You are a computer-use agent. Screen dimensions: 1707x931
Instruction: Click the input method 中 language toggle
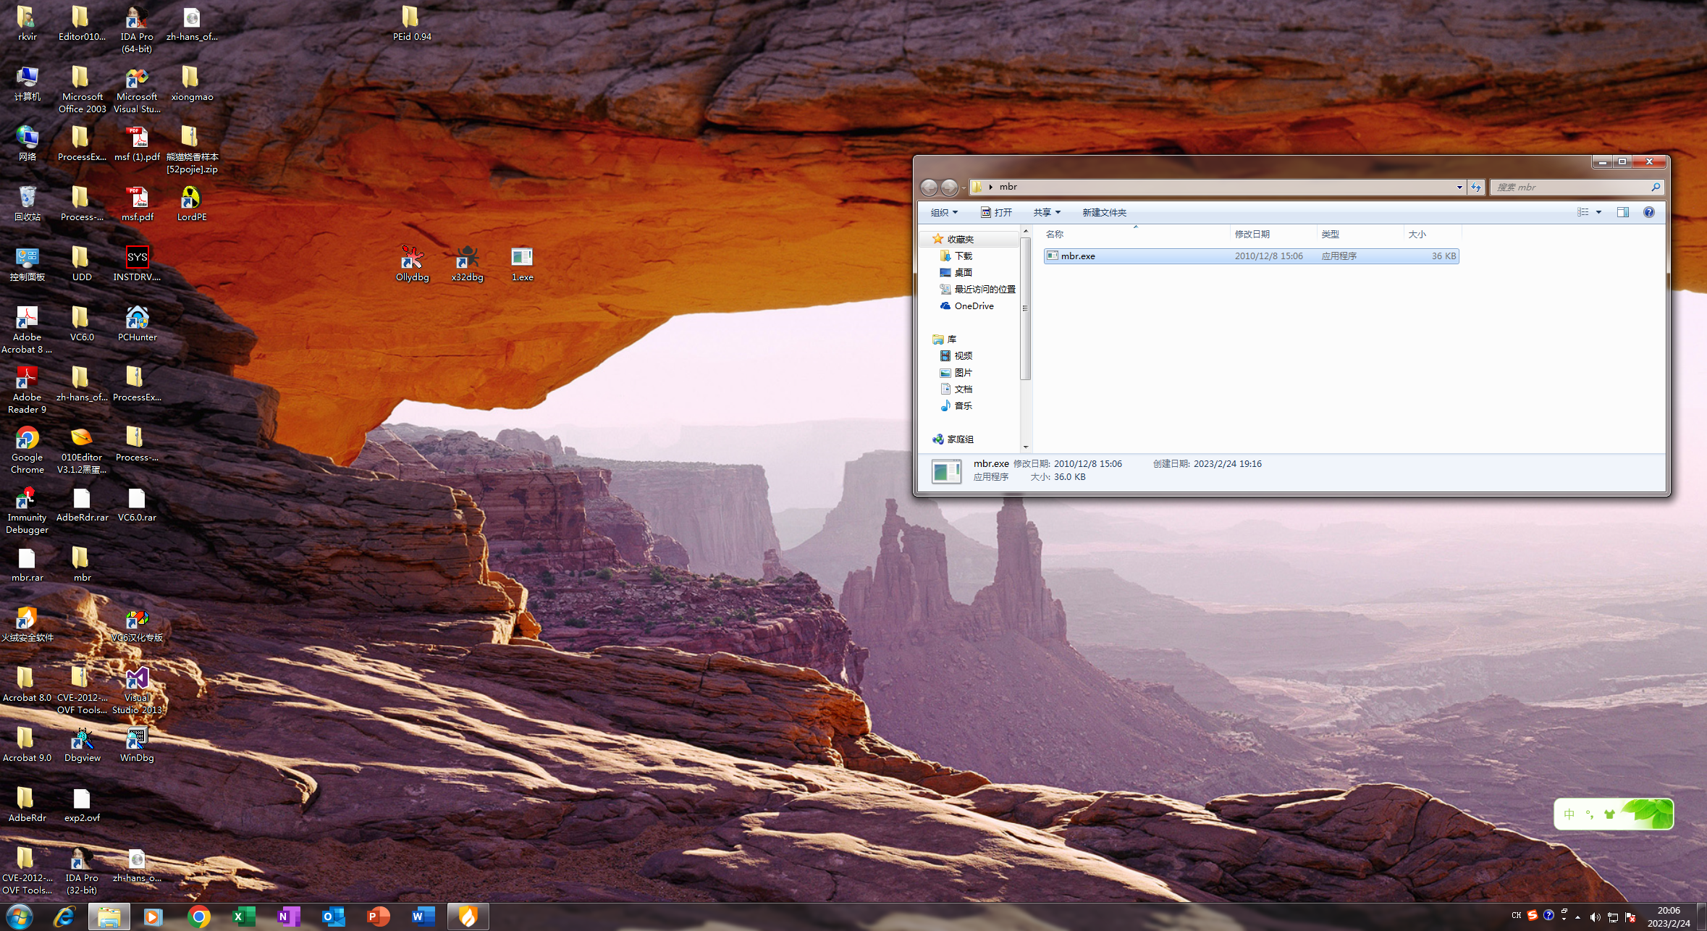(x=1569, y=814)
